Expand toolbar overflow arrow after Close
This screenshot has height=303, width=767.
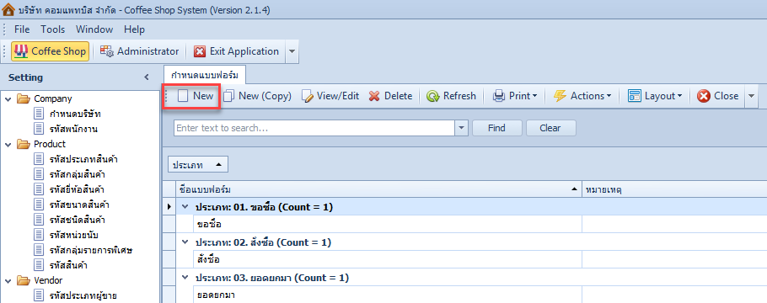tap(751, 96)
